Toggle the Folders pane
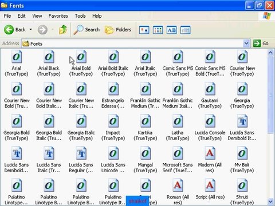This screenshot has height=206, width=275. [118, 30]
